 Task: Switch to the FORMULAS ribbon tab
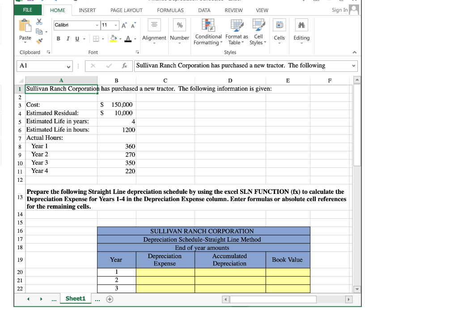click(170, 10)
